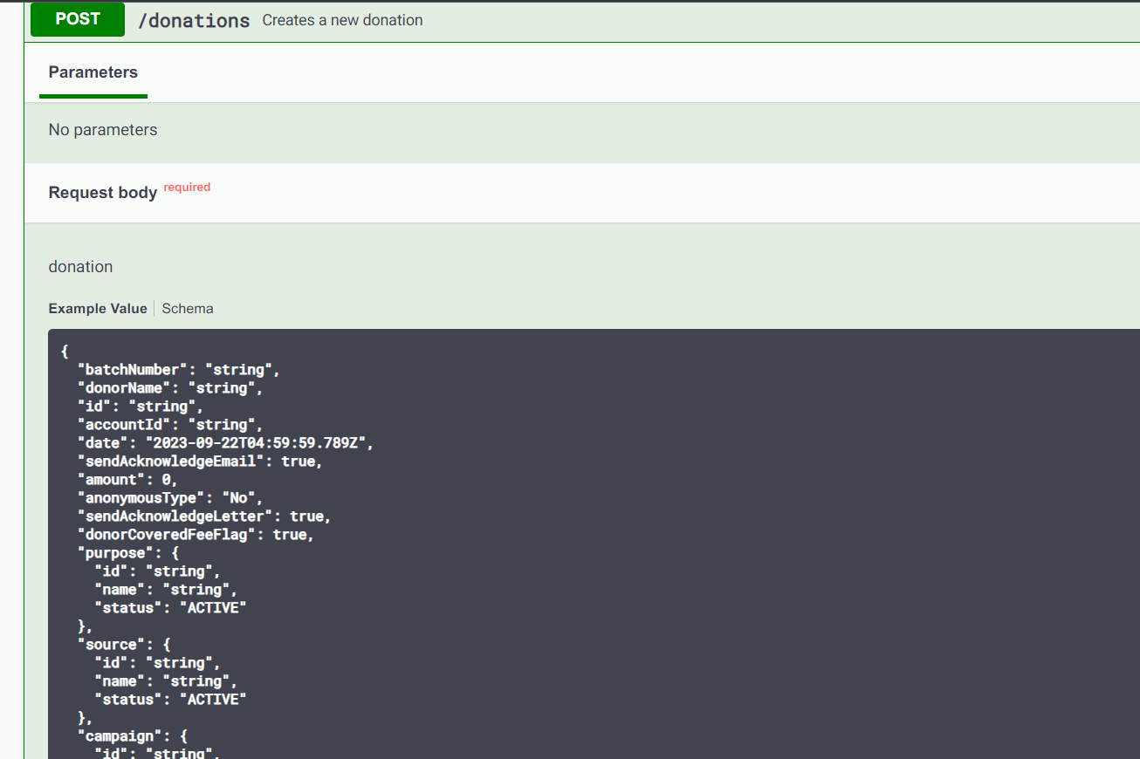Click the "sendAcknowledgeLetter": true line
The image size is (1140, 759).
(x=204, y=516)
